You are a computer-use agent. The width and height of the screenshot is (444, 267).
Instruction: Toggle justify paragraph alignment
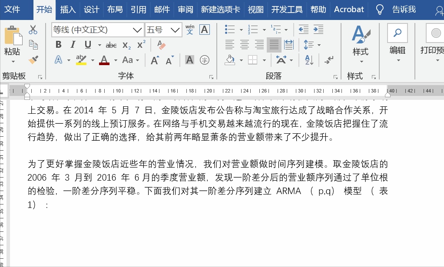tap(274, 45)
